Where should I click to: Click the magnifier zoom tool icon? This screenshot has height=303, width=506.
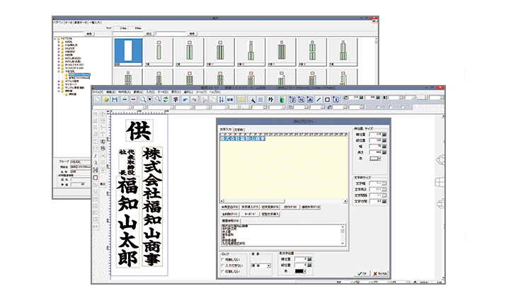click(144, 100)
